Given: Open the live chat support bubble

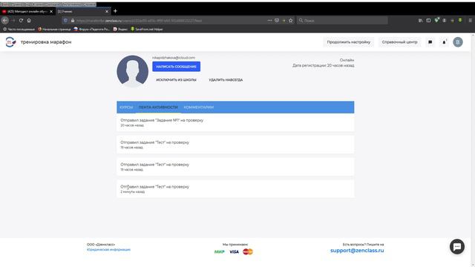Looking at the screenshot, I should pos(457,247).
